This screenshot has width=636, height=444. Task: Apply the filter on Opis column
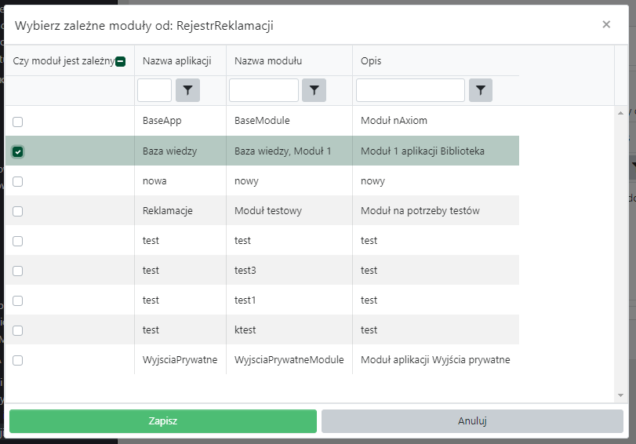pyautogui.click(x=481, y=90)
